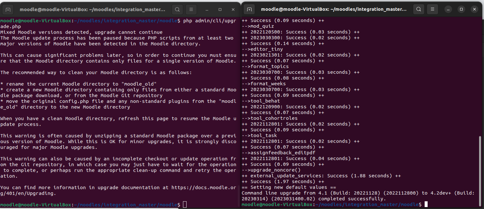Click the "-->format_topics" line
The width and height of the screenshot is (484, 209).
coord(265,66)
